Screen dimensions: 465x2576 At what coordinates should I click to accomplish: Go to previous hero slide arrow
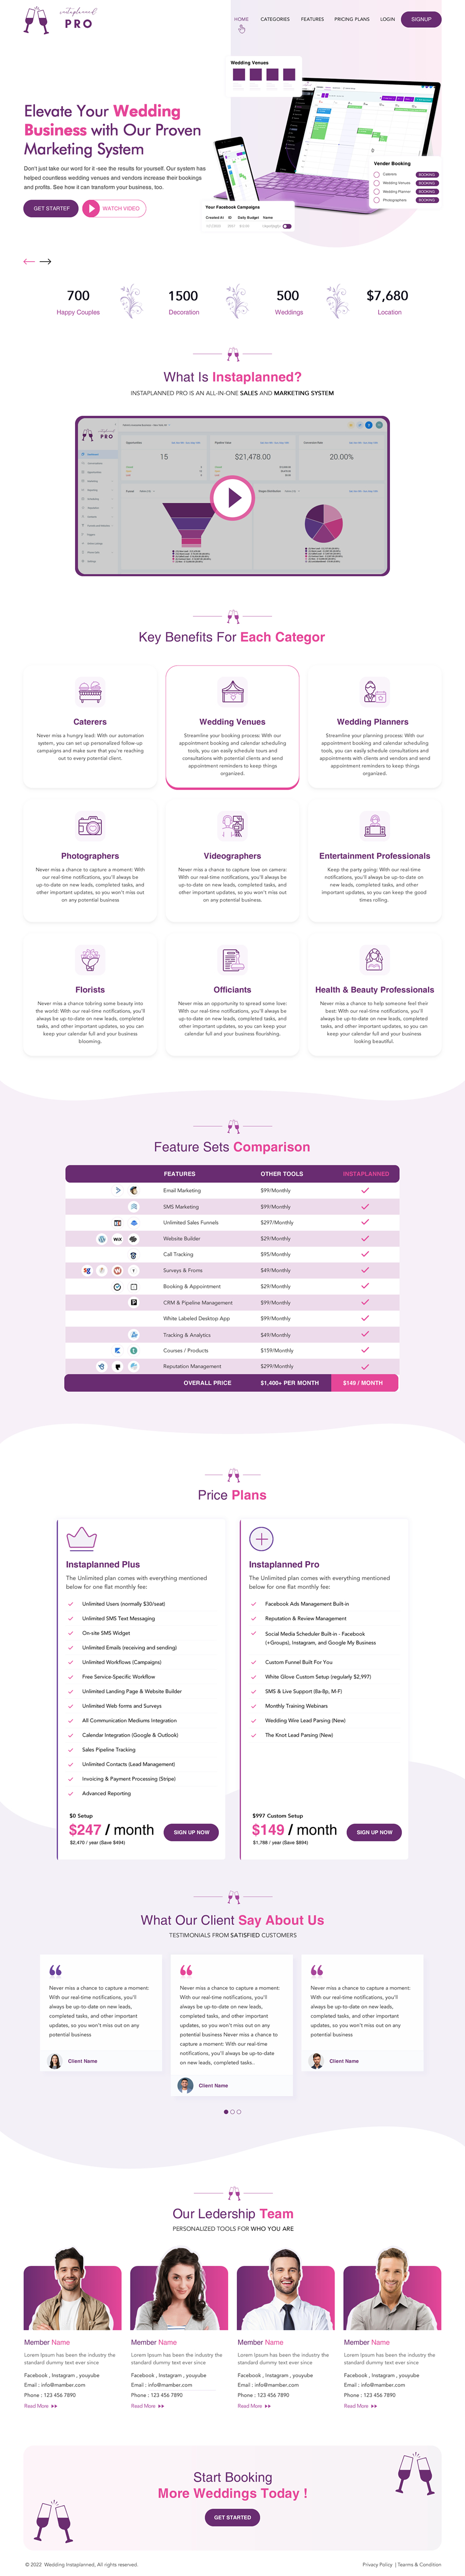click(x=29, y=261)
